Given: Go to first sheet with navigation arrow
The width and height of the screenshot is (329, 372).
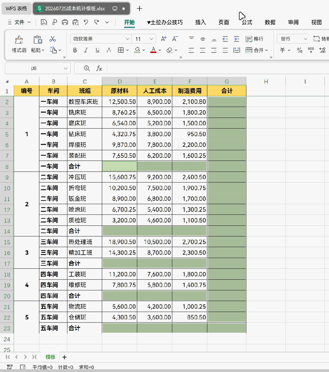Looking at the screenshot, I should pyautogui.click(x=8, y=357).
